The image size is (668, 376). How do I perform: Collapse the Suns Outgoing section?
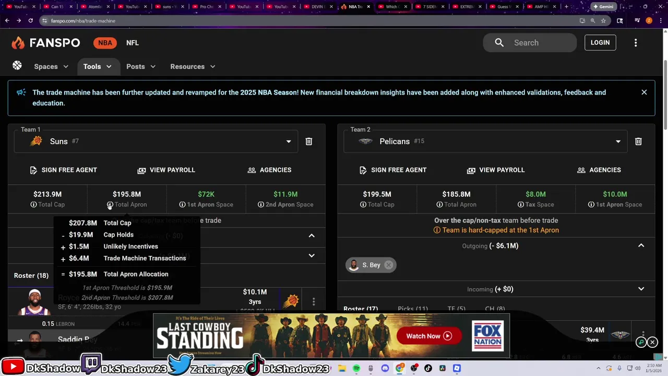point(312,236)
